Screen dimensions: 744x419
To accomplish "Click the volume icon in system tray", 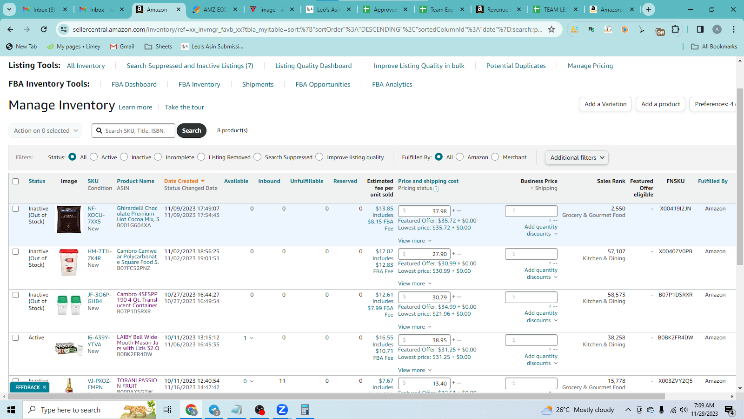I will click(684, 410).
